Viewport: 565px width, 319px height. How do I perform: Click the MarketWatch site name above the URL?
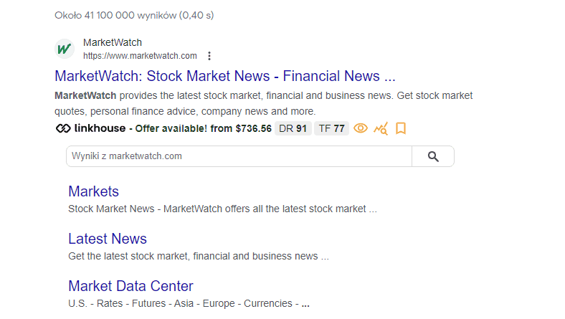coord(113,42)
